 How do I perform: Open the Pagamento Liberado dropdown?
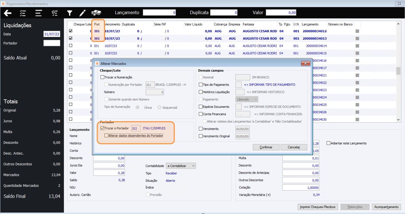tap(247, 99)
